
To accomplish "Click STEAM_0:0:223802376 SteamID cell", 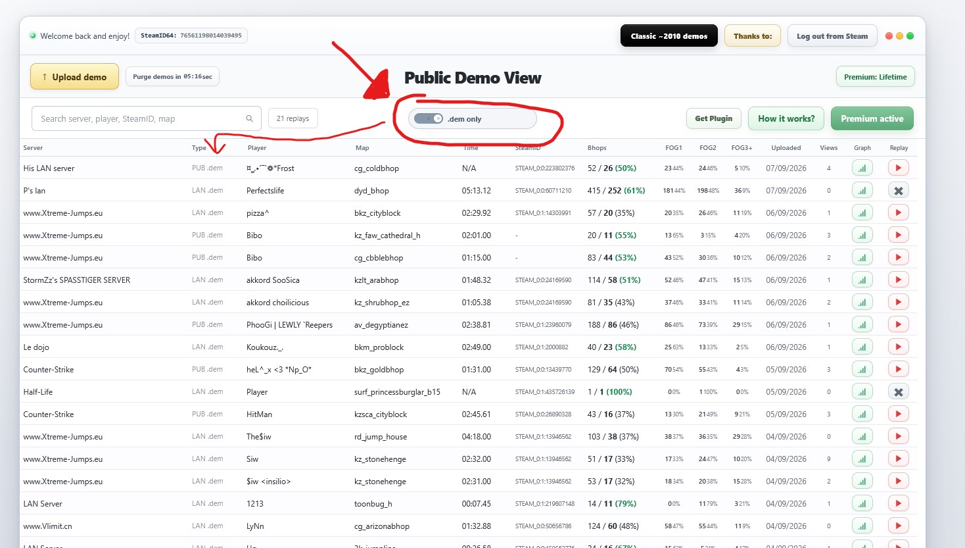I will [x=545, y=168].
